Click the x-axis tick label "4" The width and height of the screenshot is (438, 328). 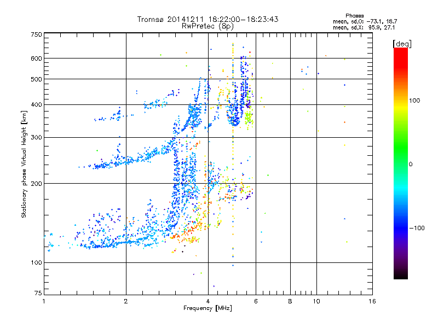coord(208,301)
